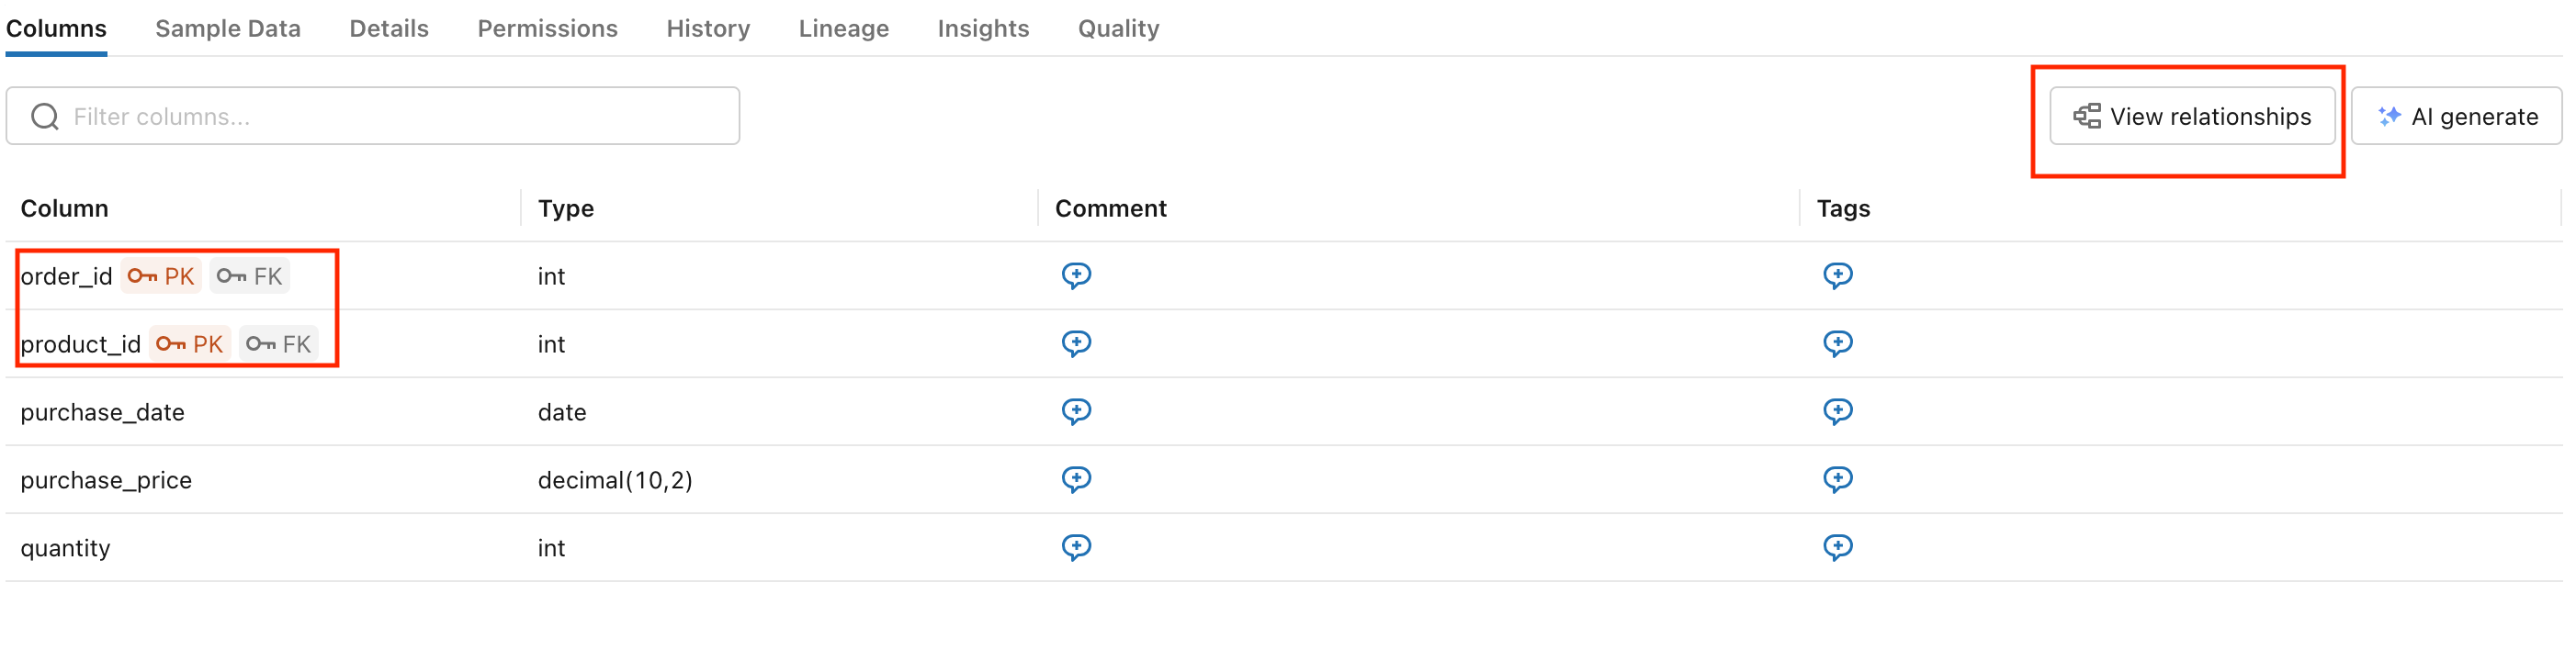This screenshot has width=2576, height=661.
Task: Add comment for purchase_price column
Action: click(x=1076, y=479)
